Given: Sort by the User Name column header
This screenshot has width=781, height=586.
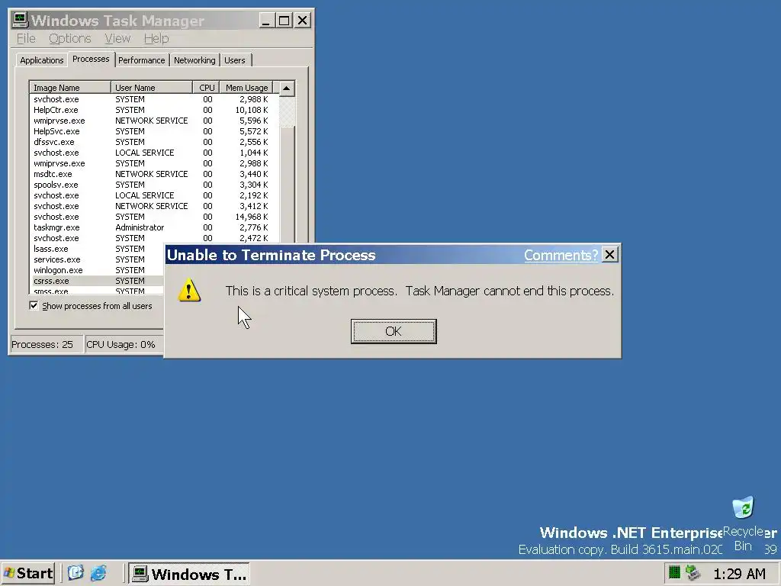Looking at the screenshot, I should [x=152, y=88].
